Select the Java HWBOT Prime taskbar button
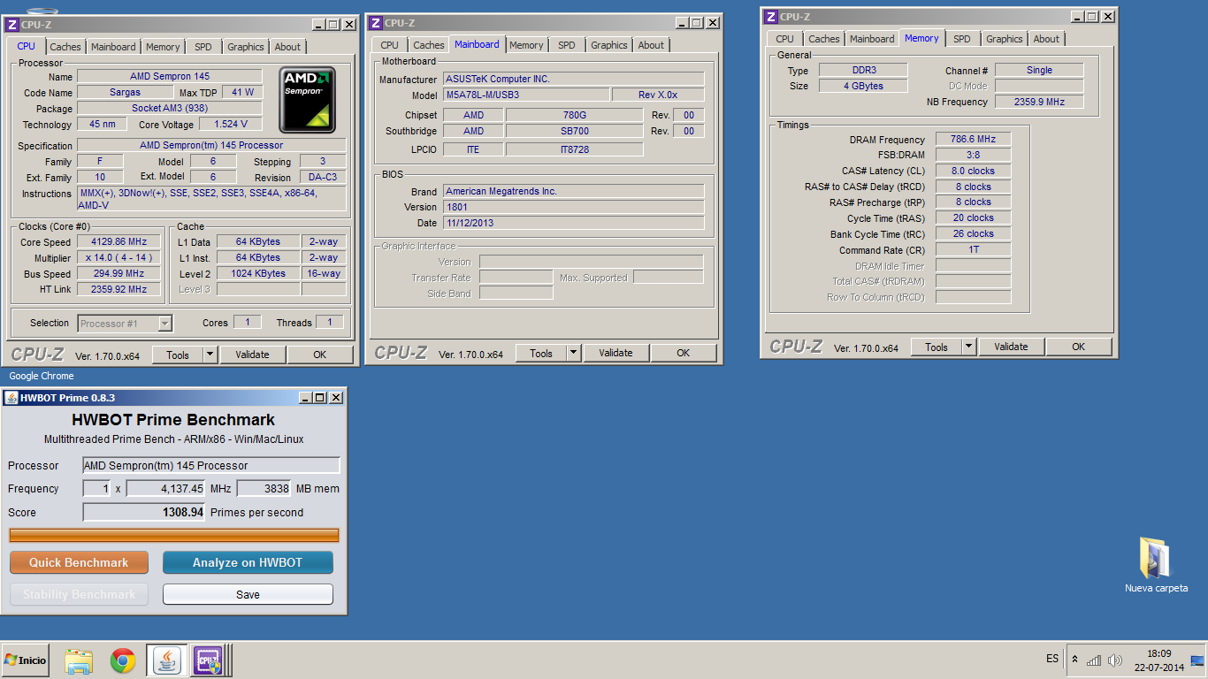Image resolution: width=1208 pixels, height=679 pixels. coord(165,660)
